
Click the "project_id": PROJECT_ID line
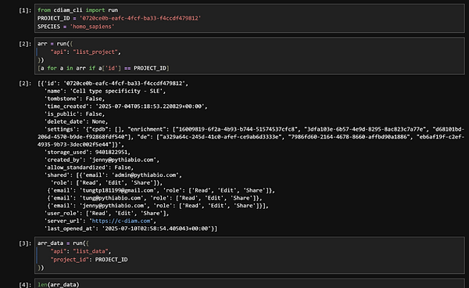point(89,260)
